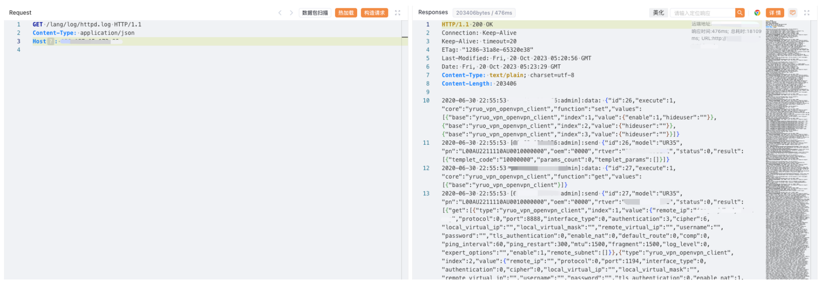Focus the response locate search field
Image resolution: width=822 pixels, height=283 pixels.
click(702, 13)
